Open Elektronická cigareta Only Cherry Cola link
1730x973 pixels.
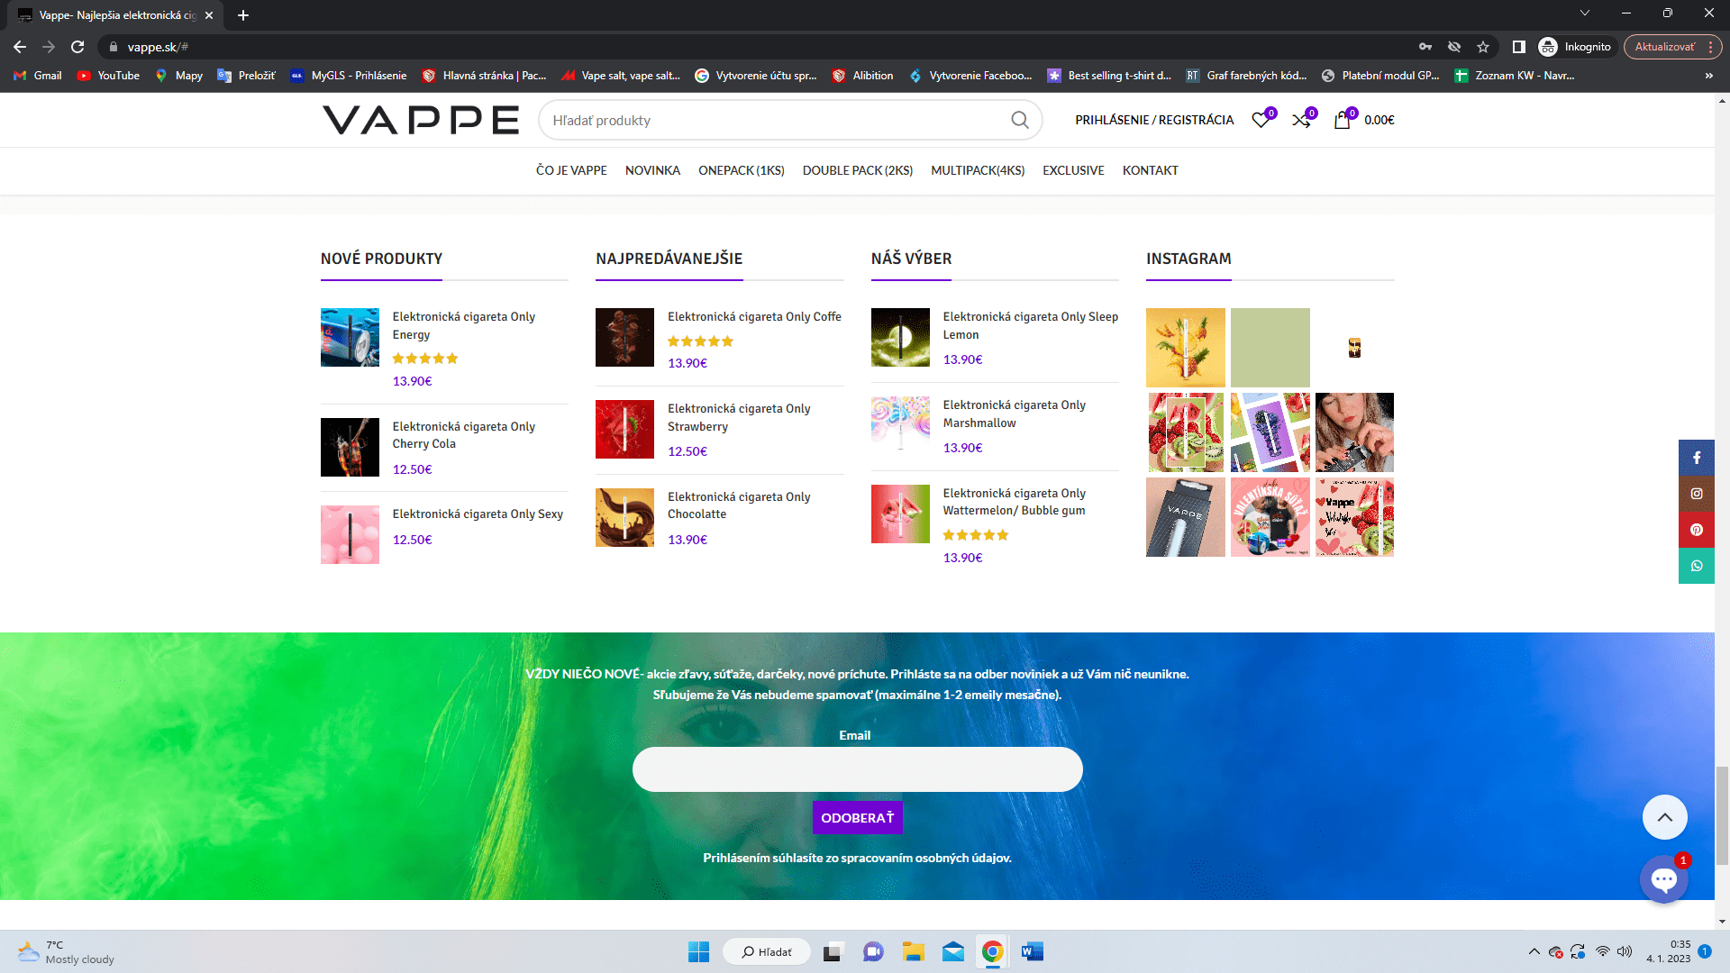click(x=463, y=435)
